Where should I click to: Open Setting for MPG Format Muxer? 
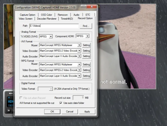point(86,65)
